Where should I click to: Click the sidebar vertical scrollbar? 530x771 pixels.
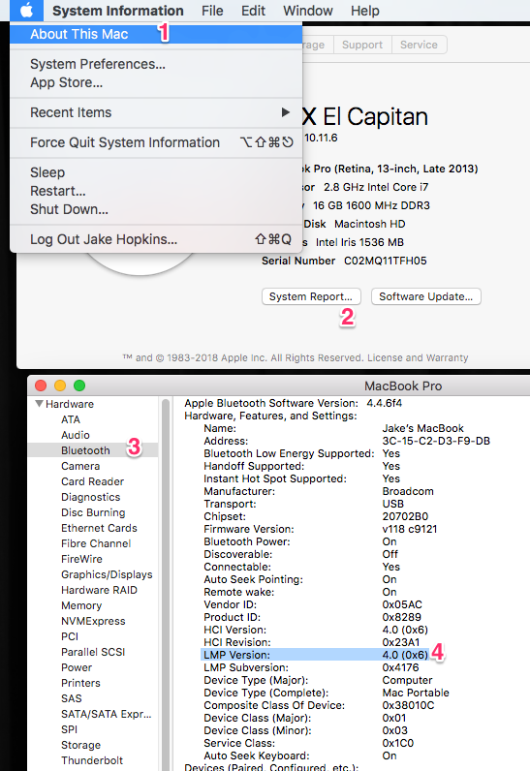point(166,584)
